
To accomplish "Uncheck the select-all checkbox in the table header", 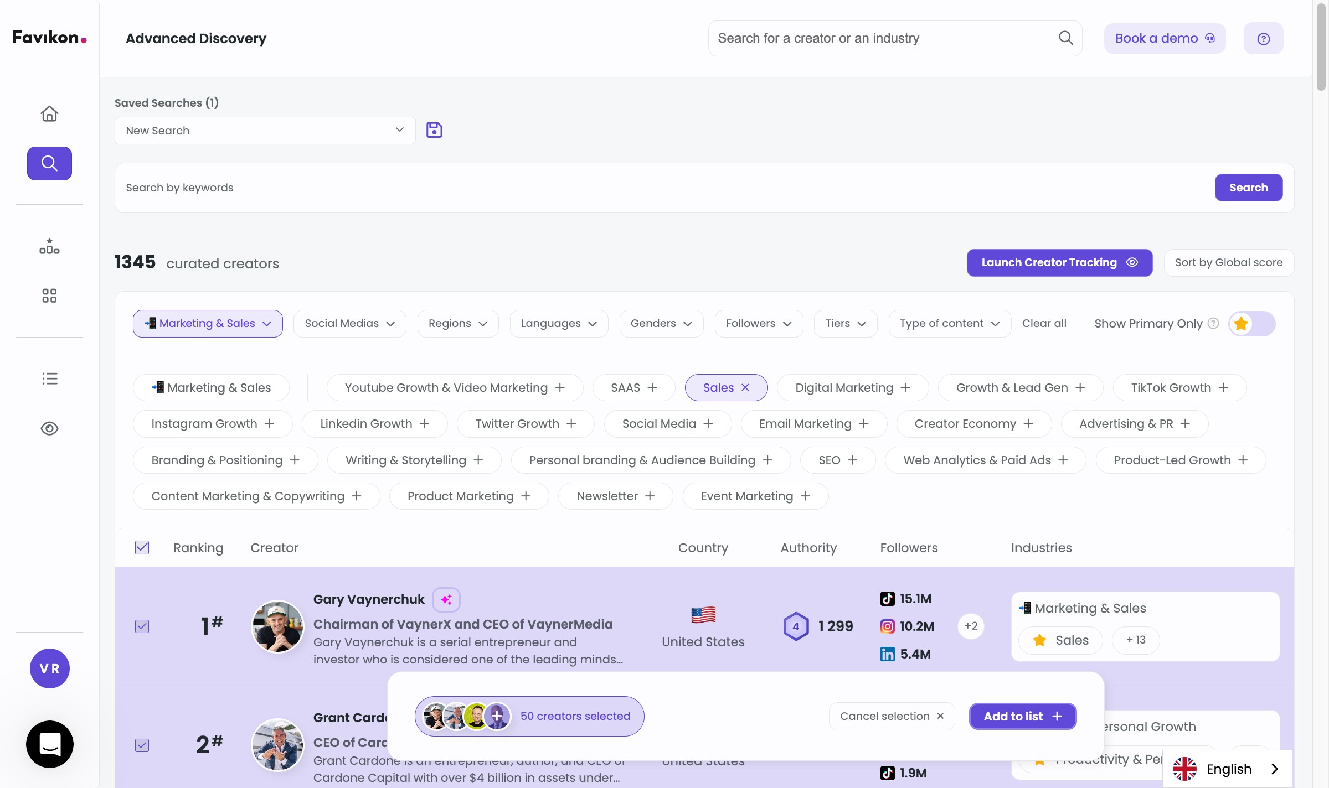I will pyautogui.click(x=142, y=547).
